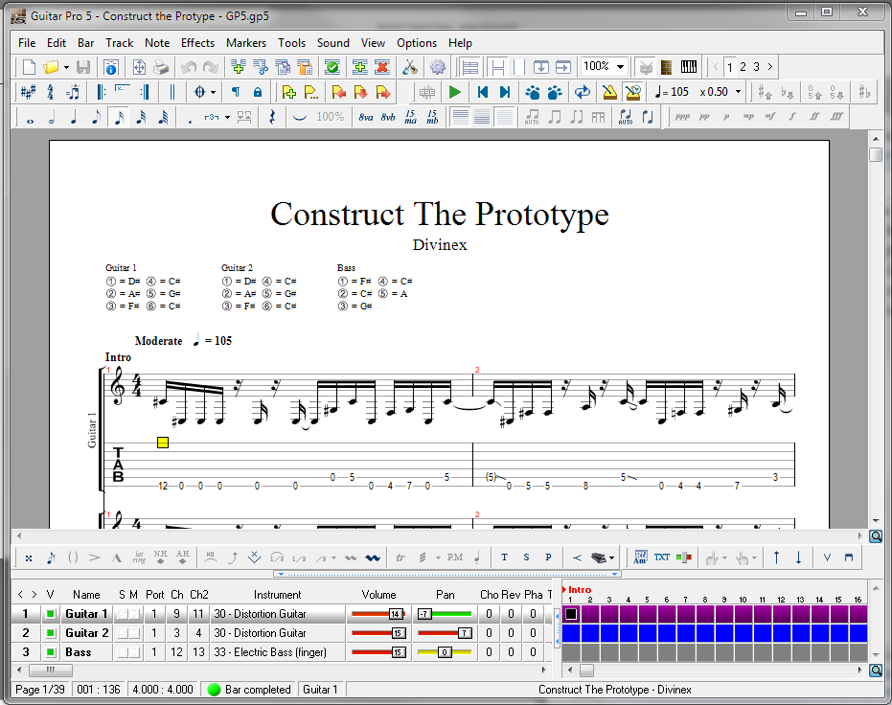Open the Sound menu
The image size is (892, 705).
[x=332, y=43]
